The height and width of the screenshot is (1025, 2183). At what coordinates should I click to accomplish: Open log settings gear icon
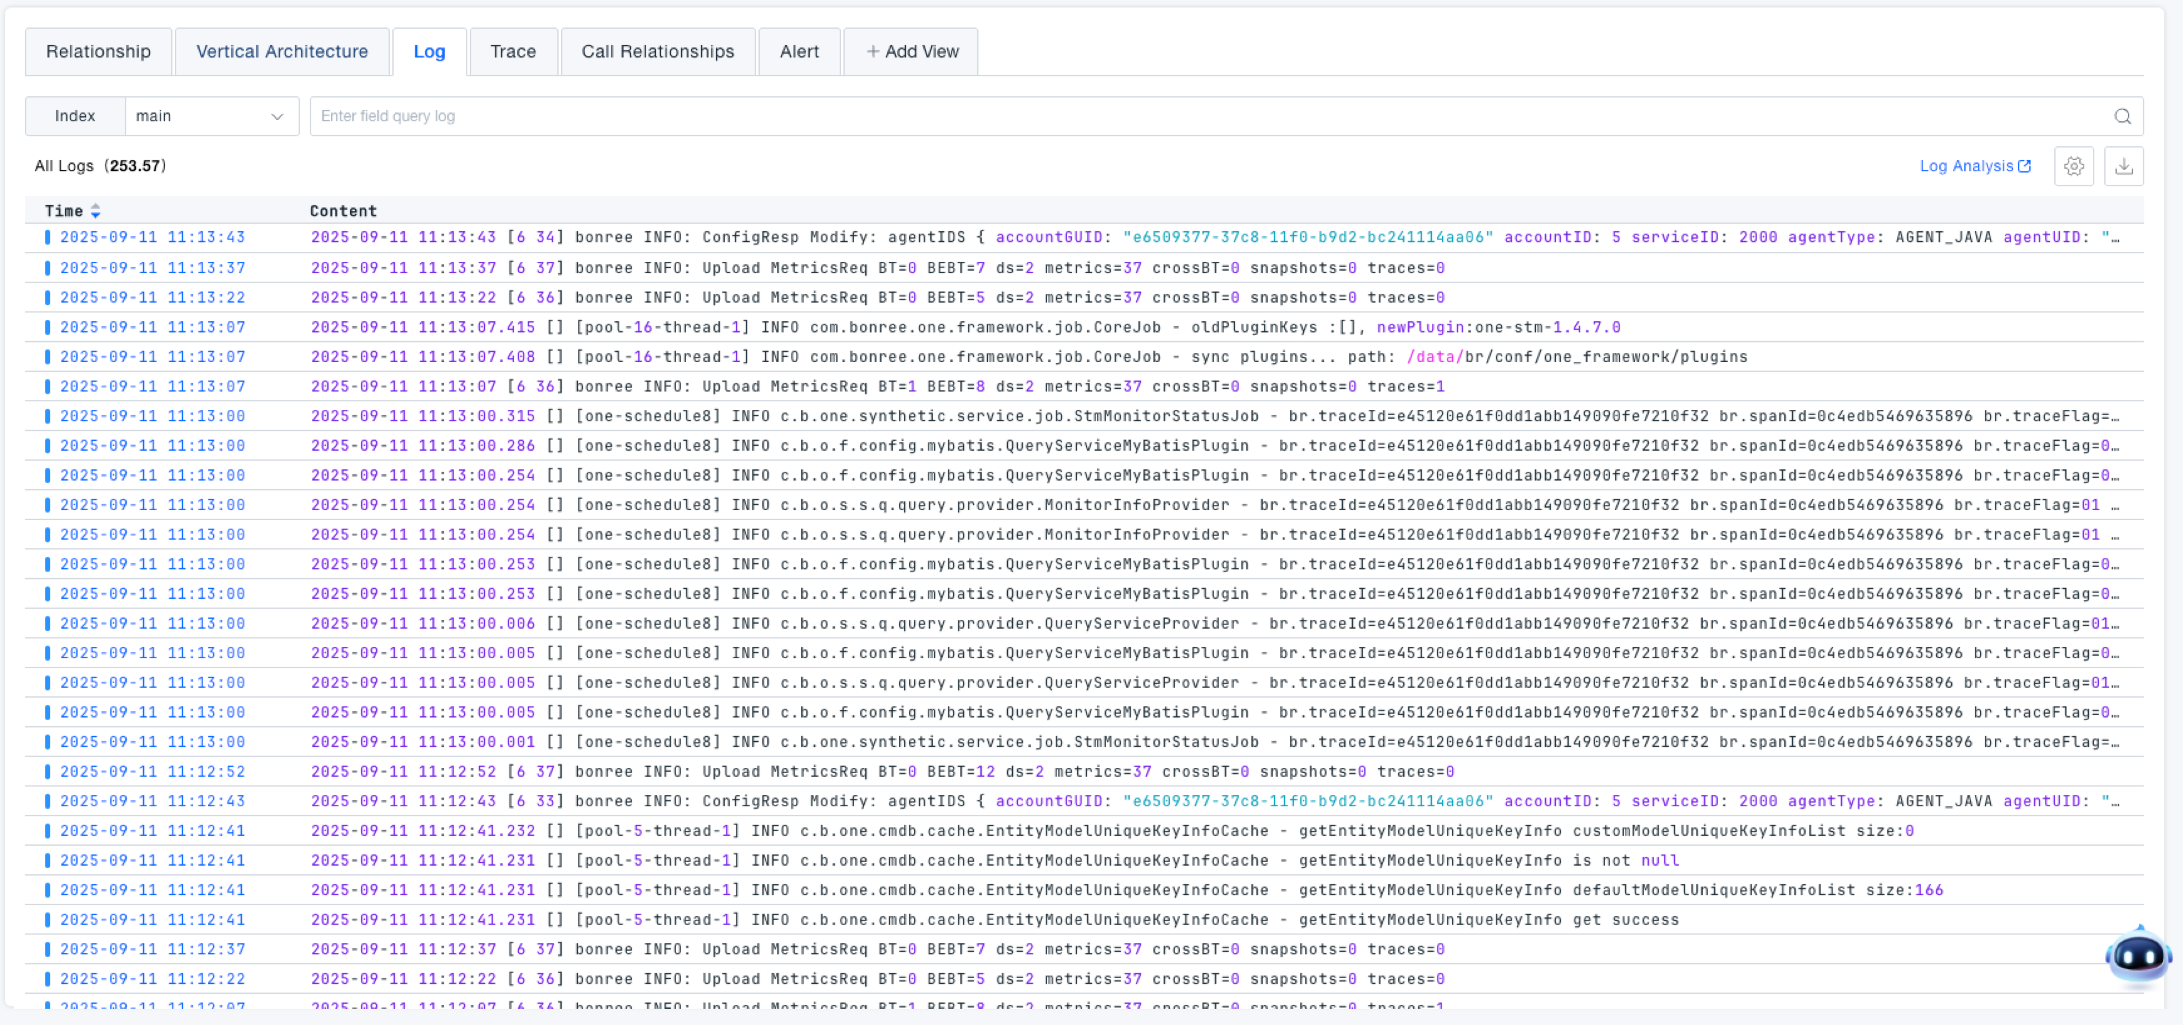coord(2074,166)
